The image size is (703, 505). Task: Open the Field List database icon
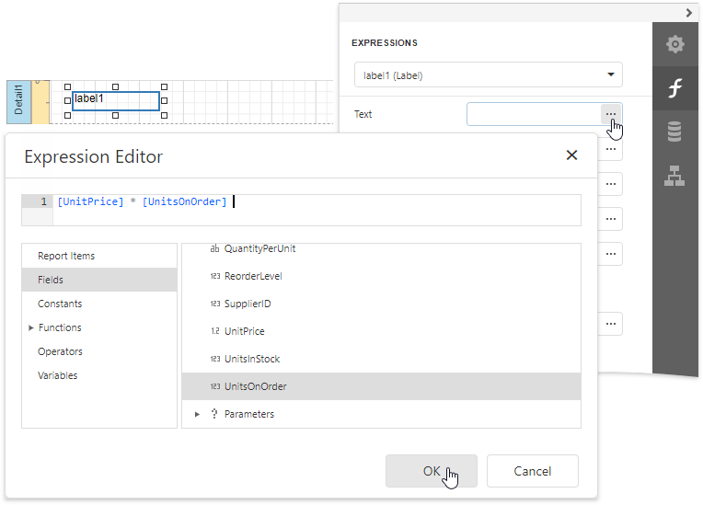click(x=675, y=132)
